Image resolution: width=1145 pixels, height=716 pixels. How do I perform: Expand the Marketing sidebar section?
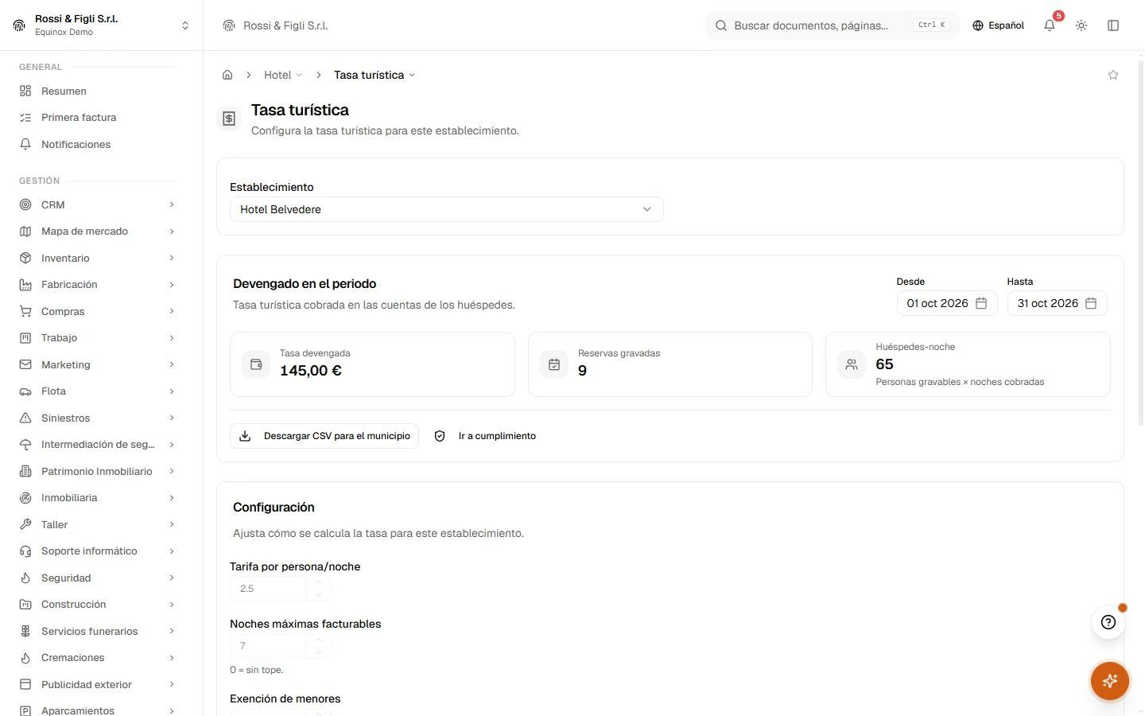pos(172,364)
